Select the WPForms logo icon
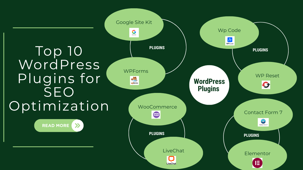303x170 pixels. coord(134,81)
